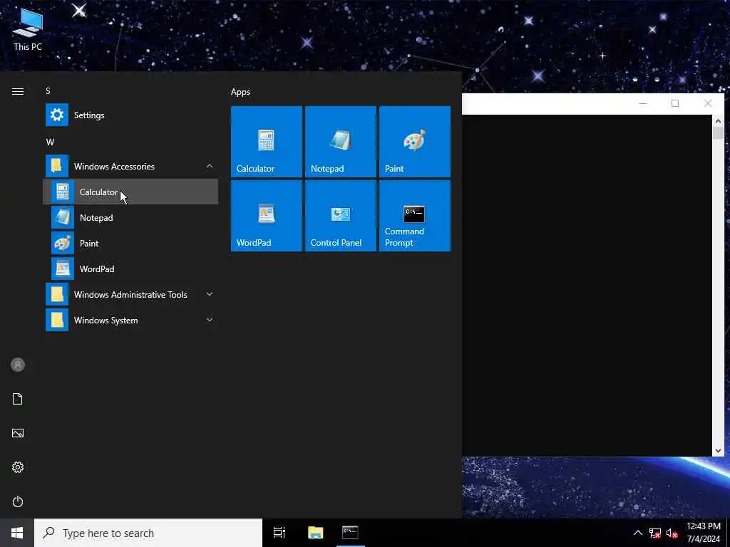Maximize the Command Prompt window

point(675,103)
